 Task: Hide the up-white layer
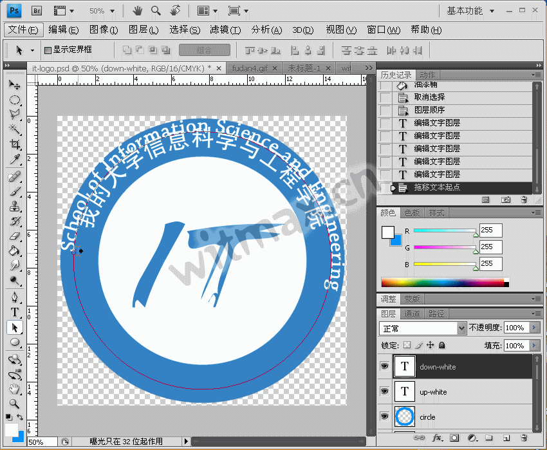click(384, 391)
